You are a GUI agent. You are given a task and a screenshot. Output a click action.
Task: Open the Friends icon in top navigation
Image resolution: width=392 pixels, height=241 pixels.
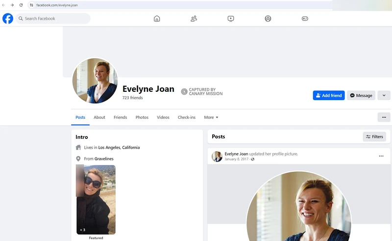(x=194, y=19)
